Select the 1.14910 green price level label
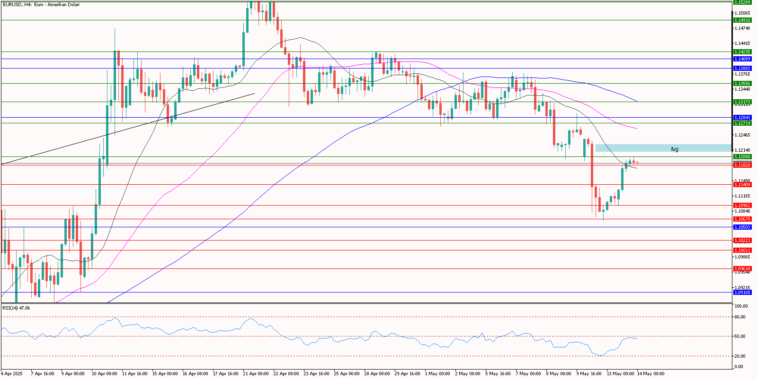757x379 pixels. (742, 20)
